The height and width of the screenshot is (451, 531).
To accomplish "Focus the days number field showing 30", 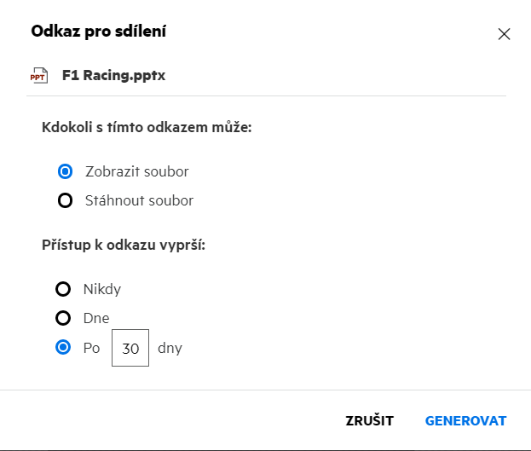I will (130, 348).
